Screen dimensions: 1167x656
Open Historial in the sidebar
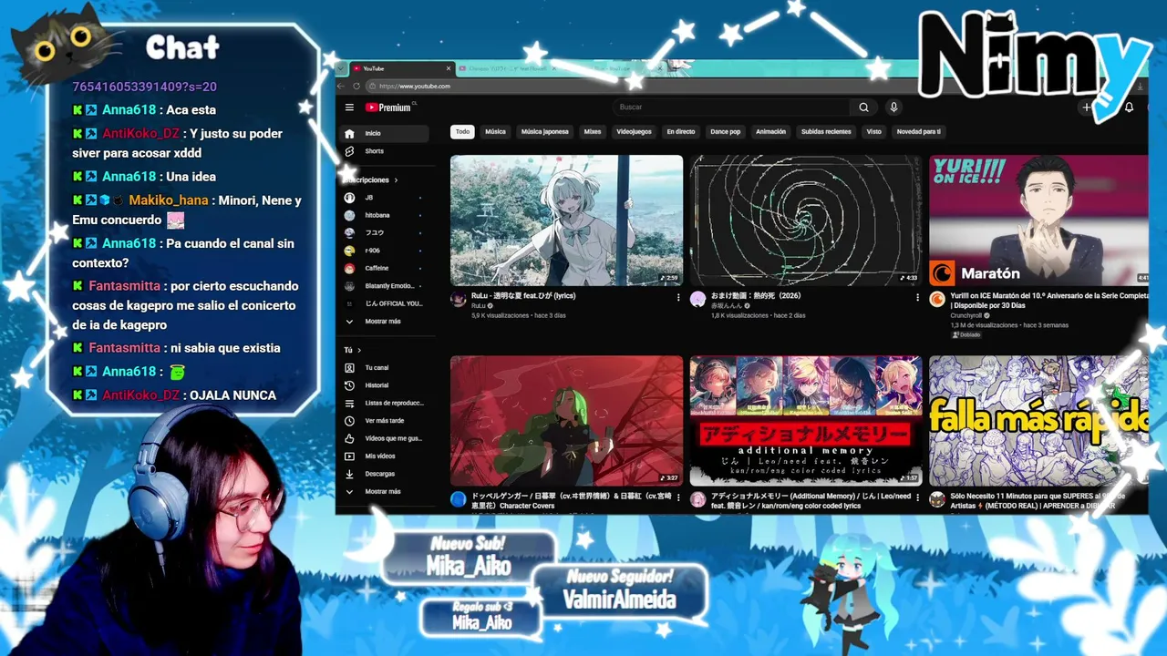click(385, 385)
